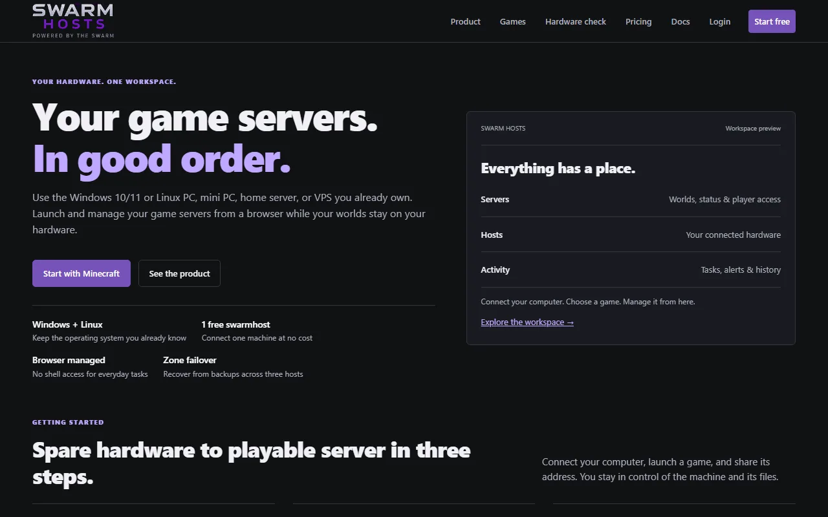Viewport: 828px width, 517px height.
Task: Click the 'In good order.' purple headline
Action: (162, 160)
